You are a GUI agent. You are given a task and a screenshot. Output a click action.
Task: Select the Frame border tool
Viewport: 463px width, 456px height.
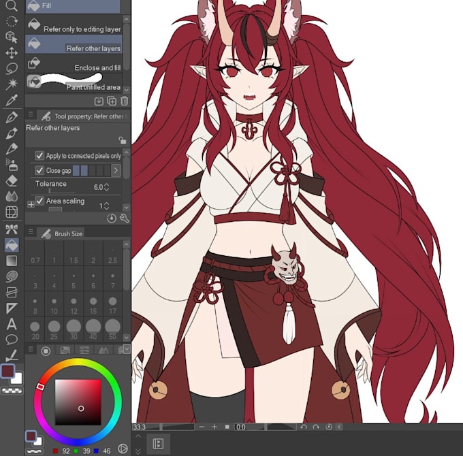[12, 292]
